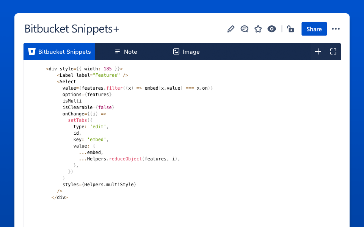Star this snippet
Screen dimensions: 364x227
[258, 29]
